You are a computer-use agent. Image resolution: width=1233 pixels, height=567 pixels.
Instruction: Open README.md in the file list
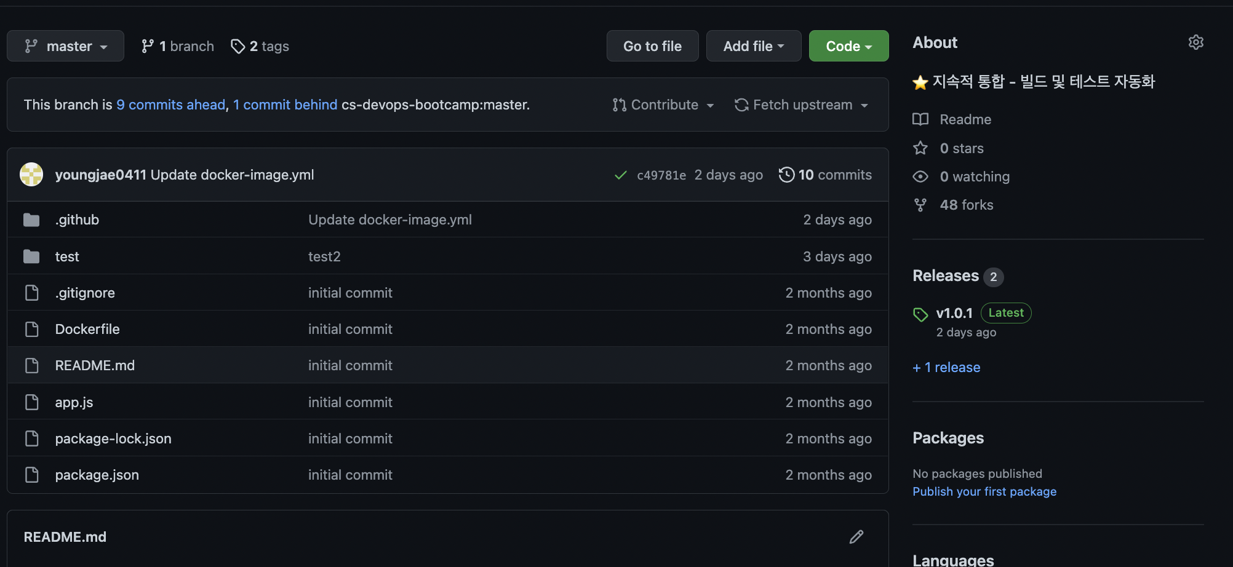pos(95,365)
